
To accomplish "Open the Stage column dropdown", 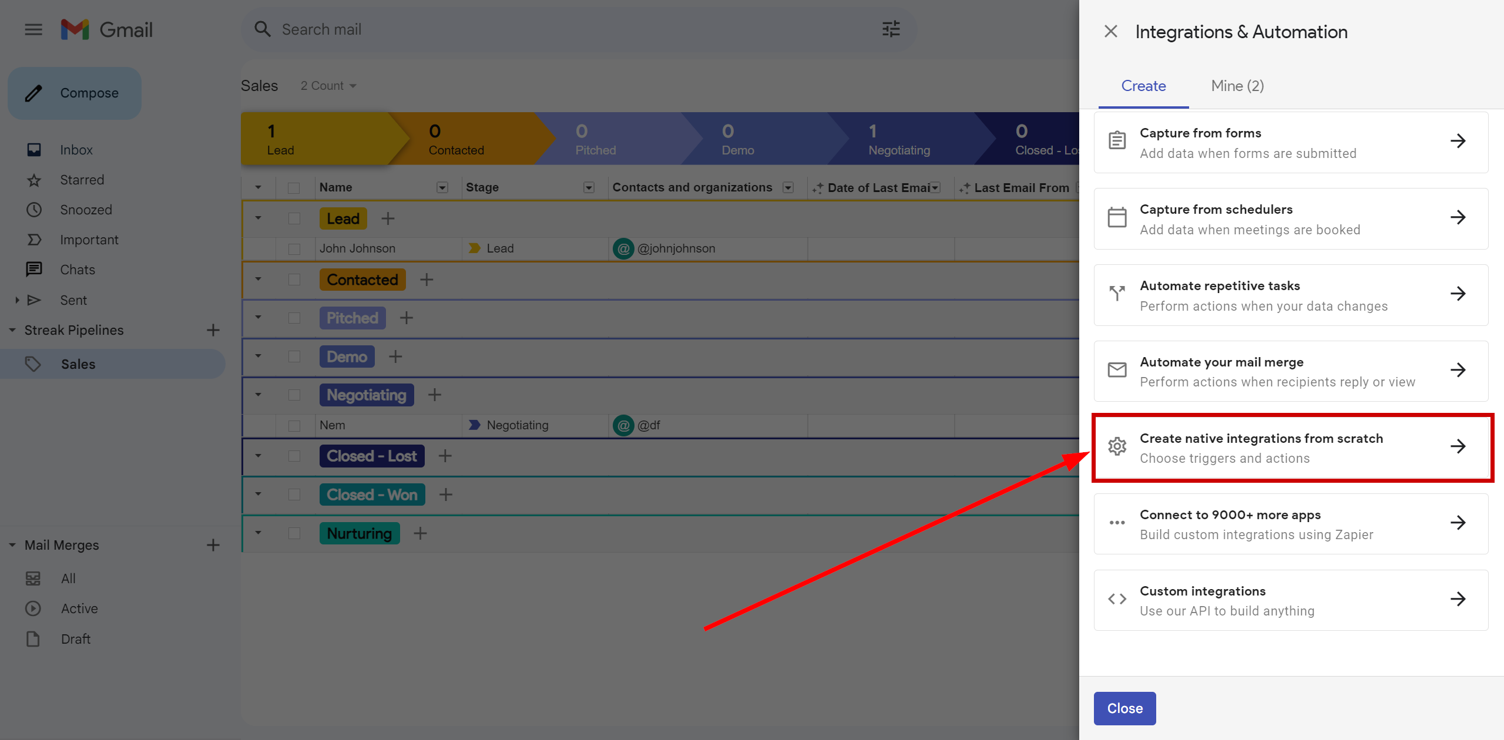I will (589, 187).
